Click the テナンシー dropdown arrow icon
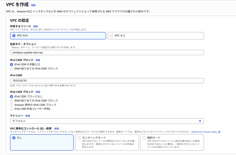Viewport: 236px width, 155px height. pos(200,121)
